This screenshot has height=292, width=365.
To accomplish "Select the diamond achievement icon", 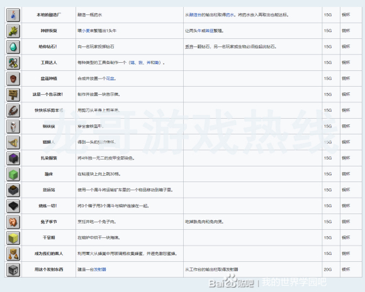I will [x=13, y=47].
